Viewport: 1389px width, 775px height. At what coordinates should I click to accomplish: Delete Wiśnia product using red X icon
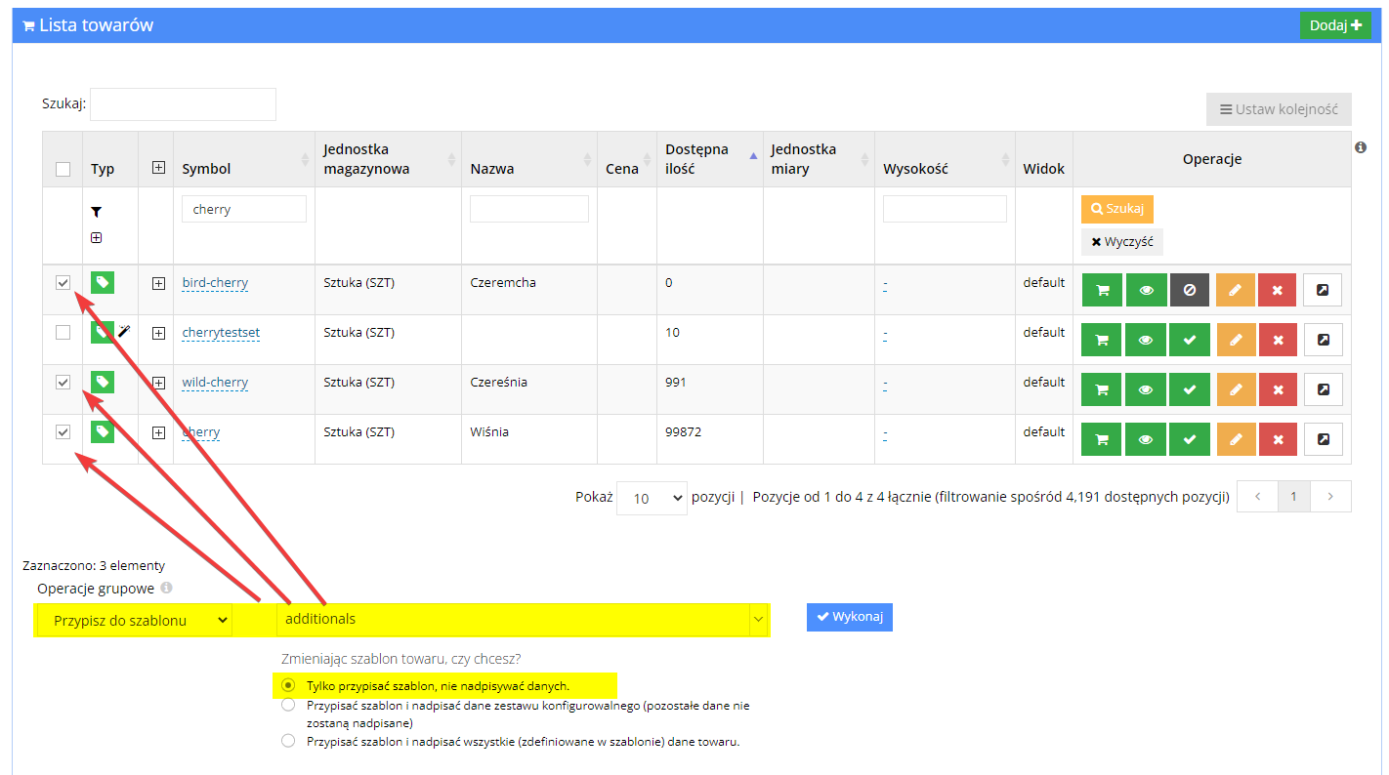click(x=1278, y=439)
